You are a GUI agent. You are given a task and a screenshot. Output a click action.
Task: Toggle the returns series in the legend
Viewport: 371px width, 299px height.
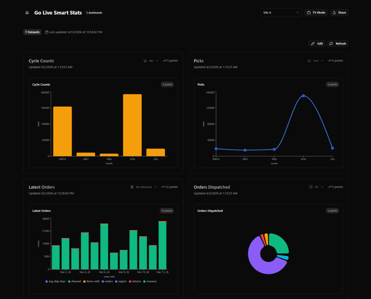135,281
